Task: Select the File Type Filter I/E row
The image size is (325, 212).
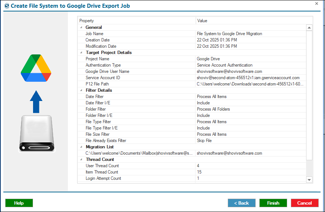Action: [x=192, y=128]
